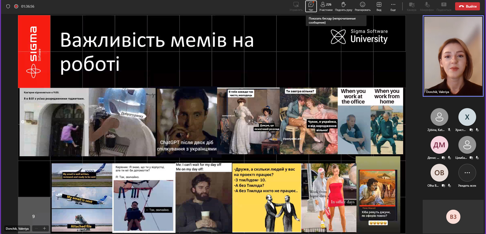Click the red recording indicator

pos(16,6)
